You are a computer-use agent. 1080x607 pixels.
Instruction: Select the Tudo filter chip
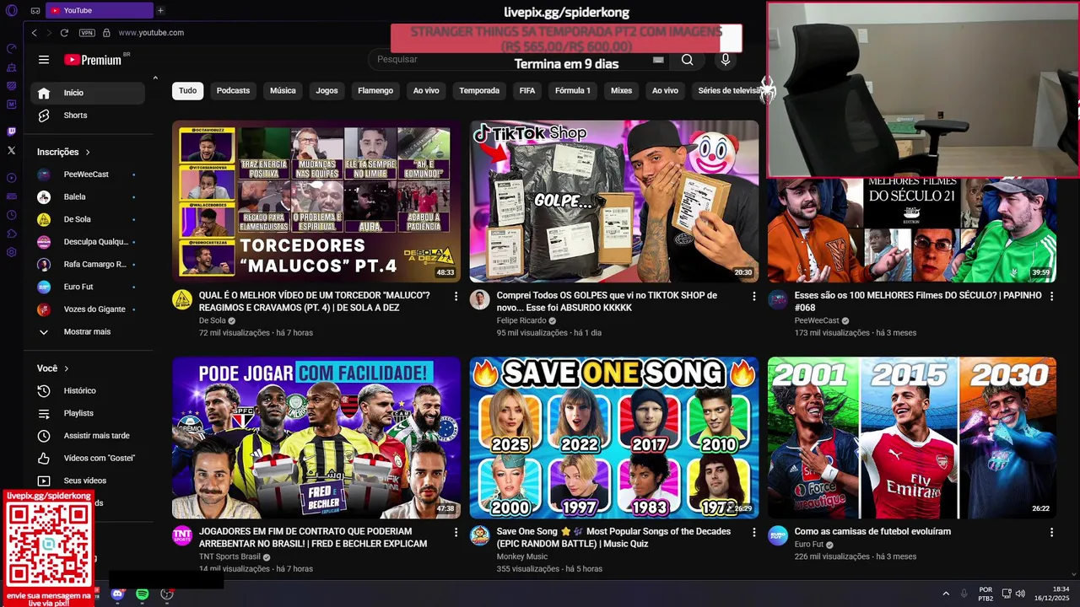(187, 91)
